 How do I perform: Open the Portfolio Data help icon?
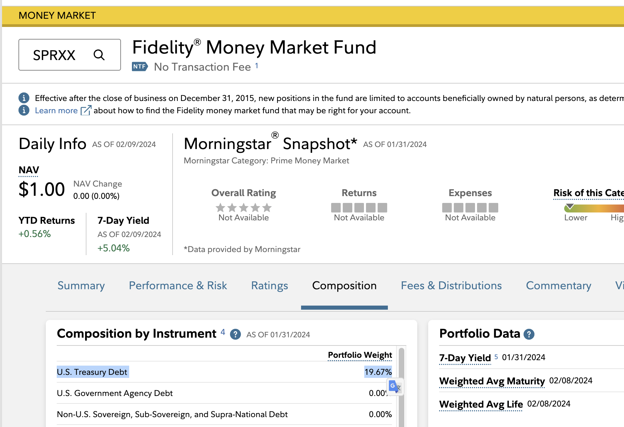pyautogui.click(x=529, y=334)
